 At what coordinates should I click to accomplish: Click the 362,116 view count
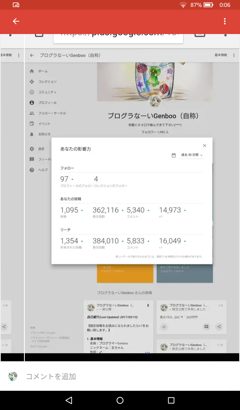pos(106,210)
